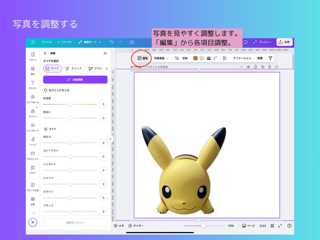The width and height of the screenshot is (320, 240).
Task: Collapse the side panel with the arrow handle
Action: pyautogui.click(x=110, y=139)
